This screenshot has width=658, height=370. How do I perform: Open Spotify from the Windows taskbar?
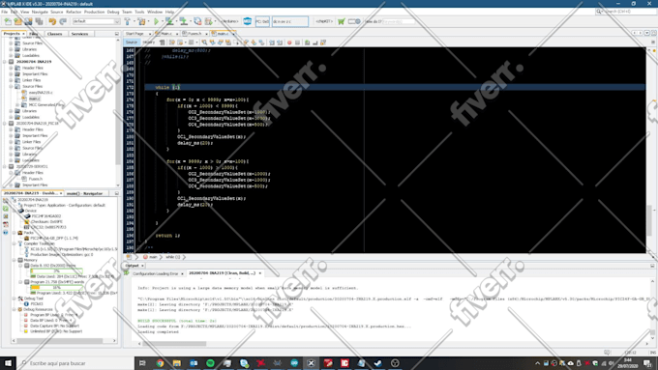click(x=210, y=363)
